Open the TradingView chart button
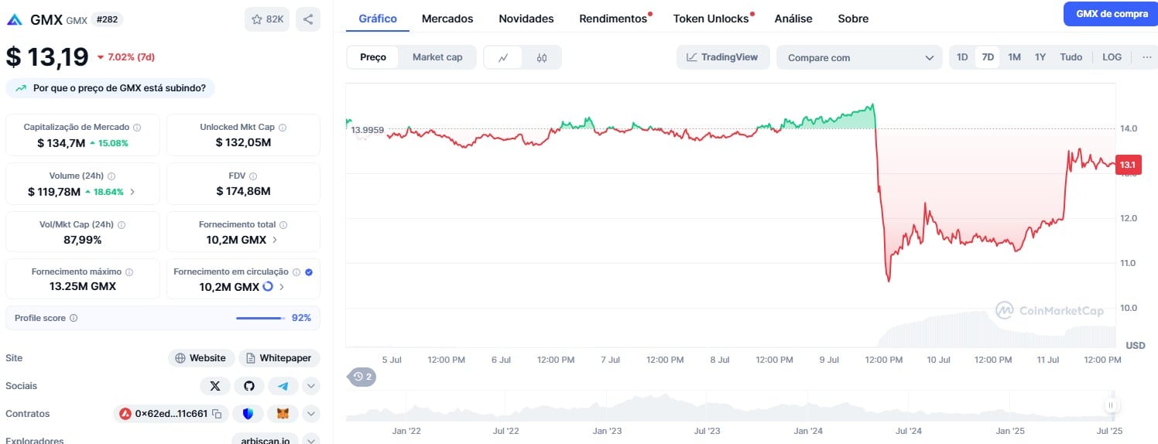The height and width of the screenshot is (444, 1158). tap(723, 57)
